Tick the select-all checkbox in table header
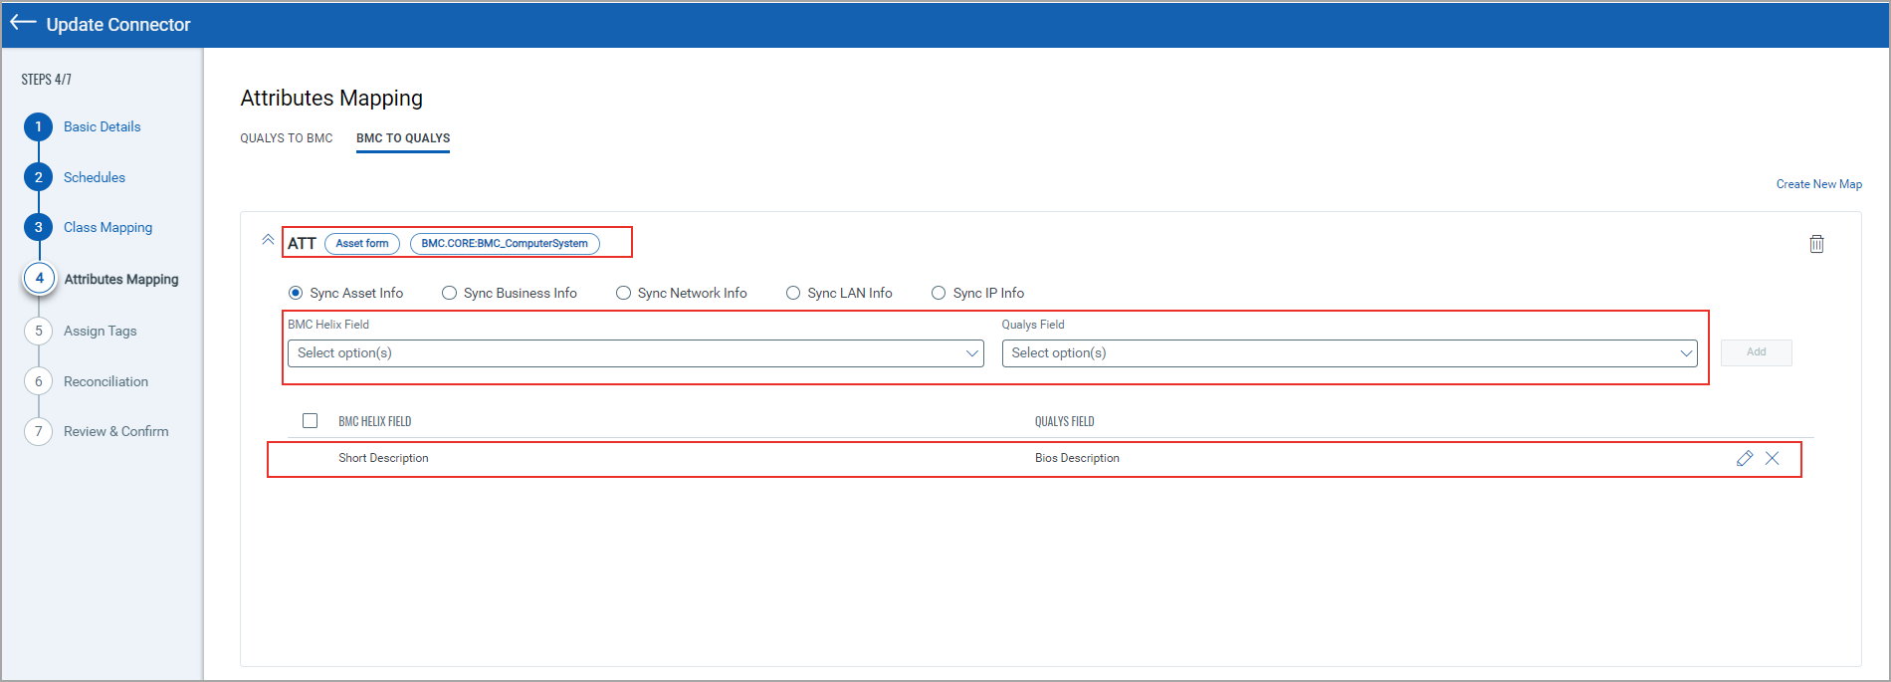 coord(311,421)
